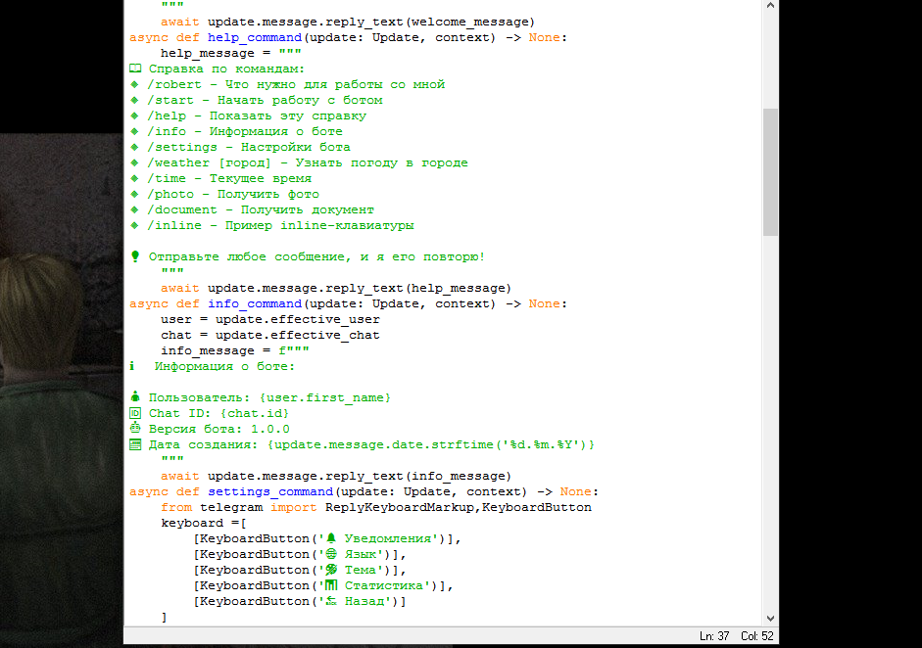The width and height of the screenshot is (922, 648).
Task: Select the person emoji before "Пользователь"
Action: [x=135, y=397]
